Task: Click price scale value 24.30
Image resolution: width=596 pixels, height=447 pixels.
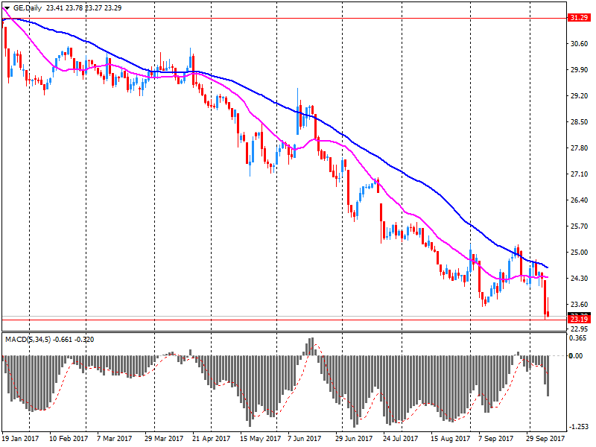Action: point(580,278)
